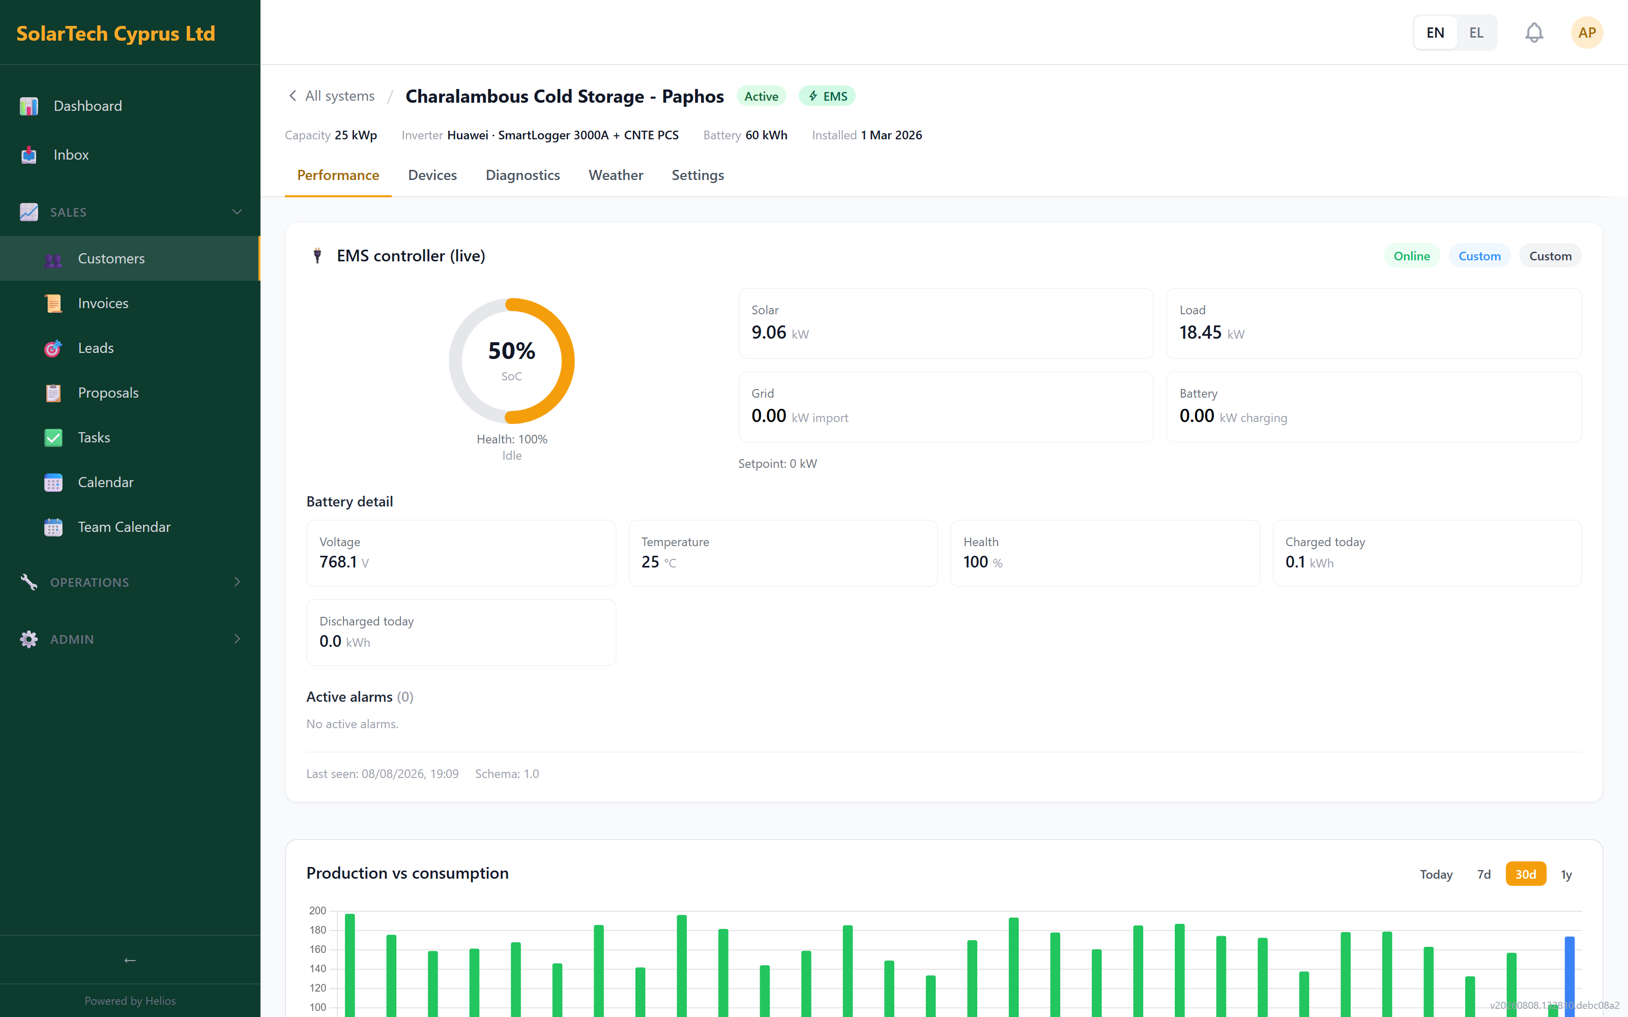Click the blue bar in the chart
The height and width of the screenshot is (1017, 1628).
pyautogui.click(x=1569, y=976)
